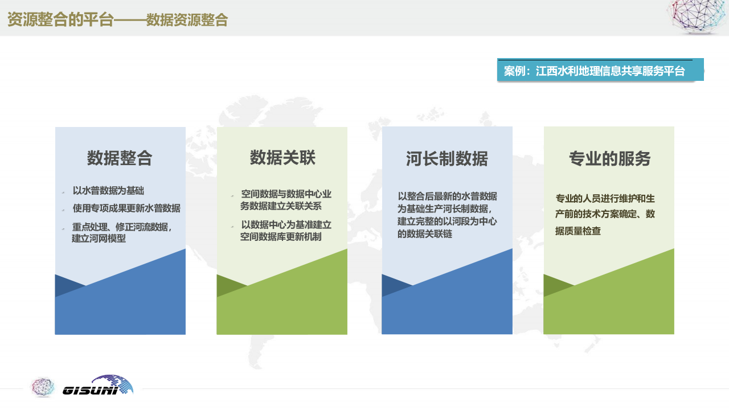Viewport: 729px width, 410px height.
Task: Click the bullet marker beside 以数据中心为基准建立
Action: point(232,226)
